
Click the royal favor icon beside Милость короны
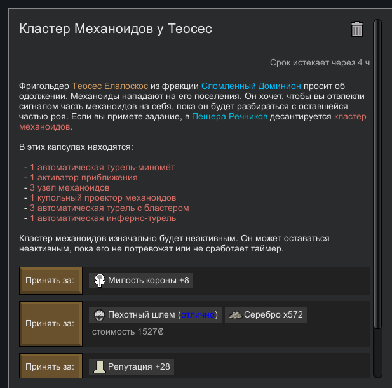(100, 280)
